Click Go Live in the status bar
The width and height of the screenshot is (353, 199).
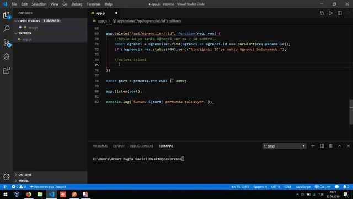point(323,187)
